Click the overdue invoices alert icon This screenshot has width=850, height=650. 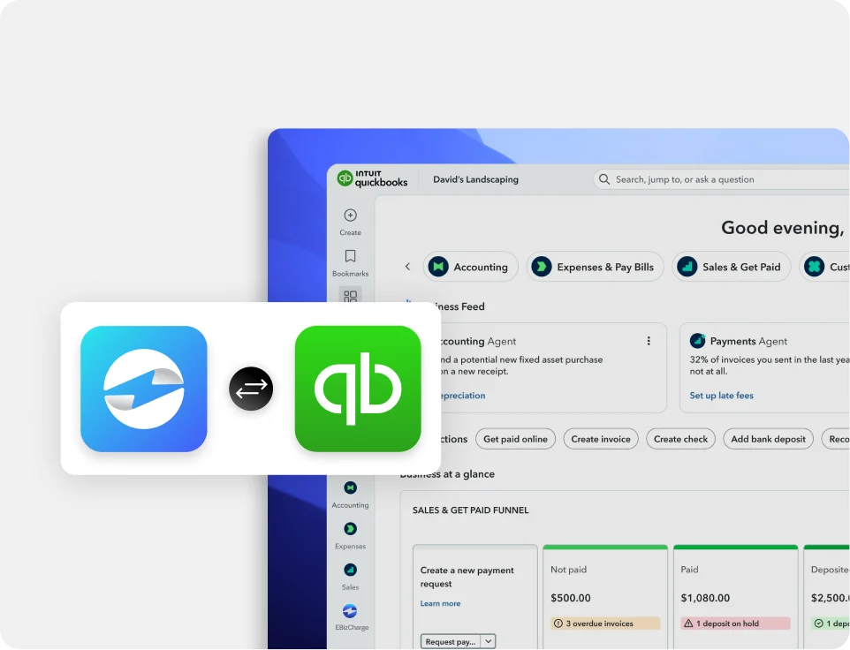[x=558, y=624]
